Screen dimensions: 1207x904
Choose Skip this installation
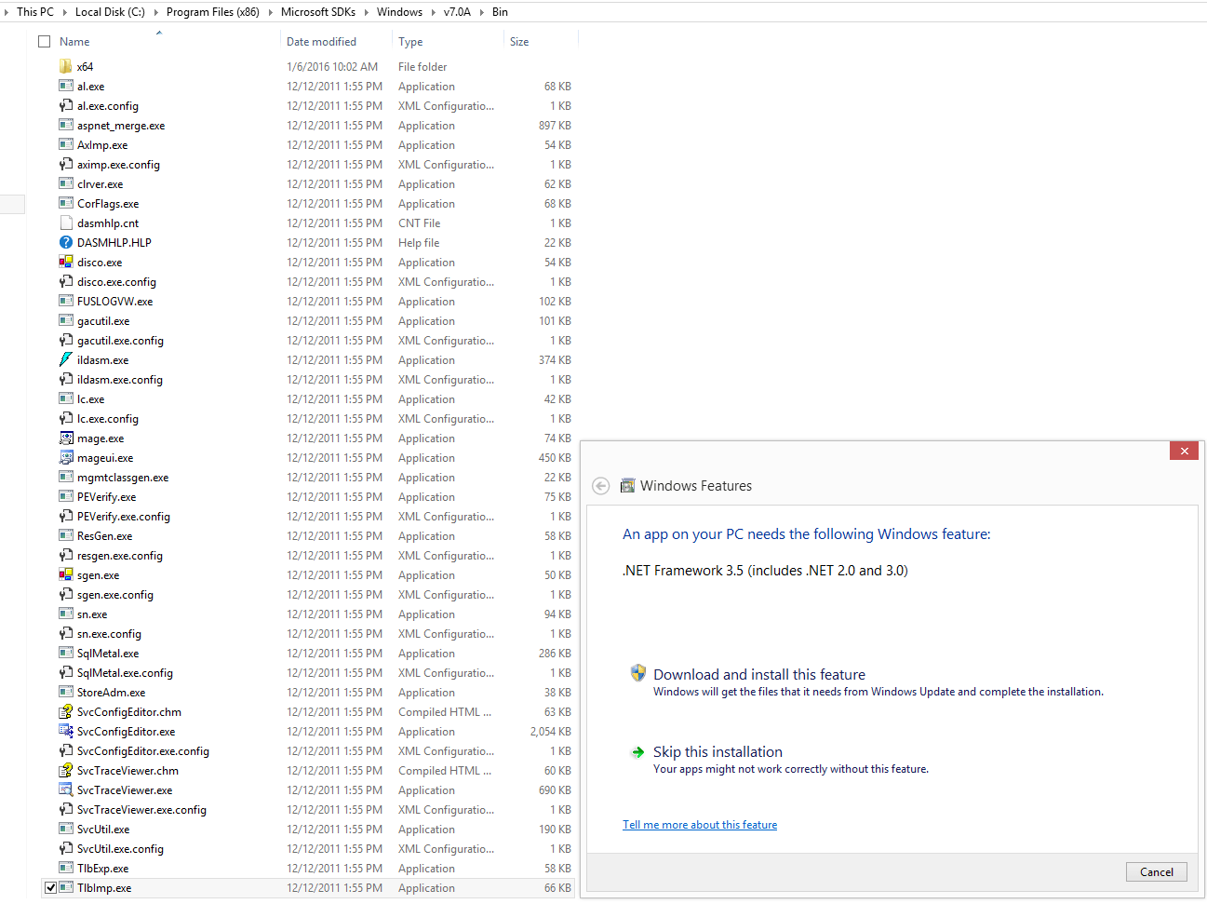[x=717, y=751]
